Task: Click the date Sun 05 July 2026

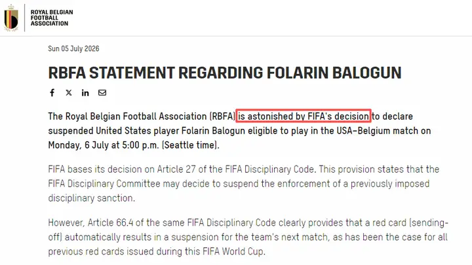Action: click(73, 48)
